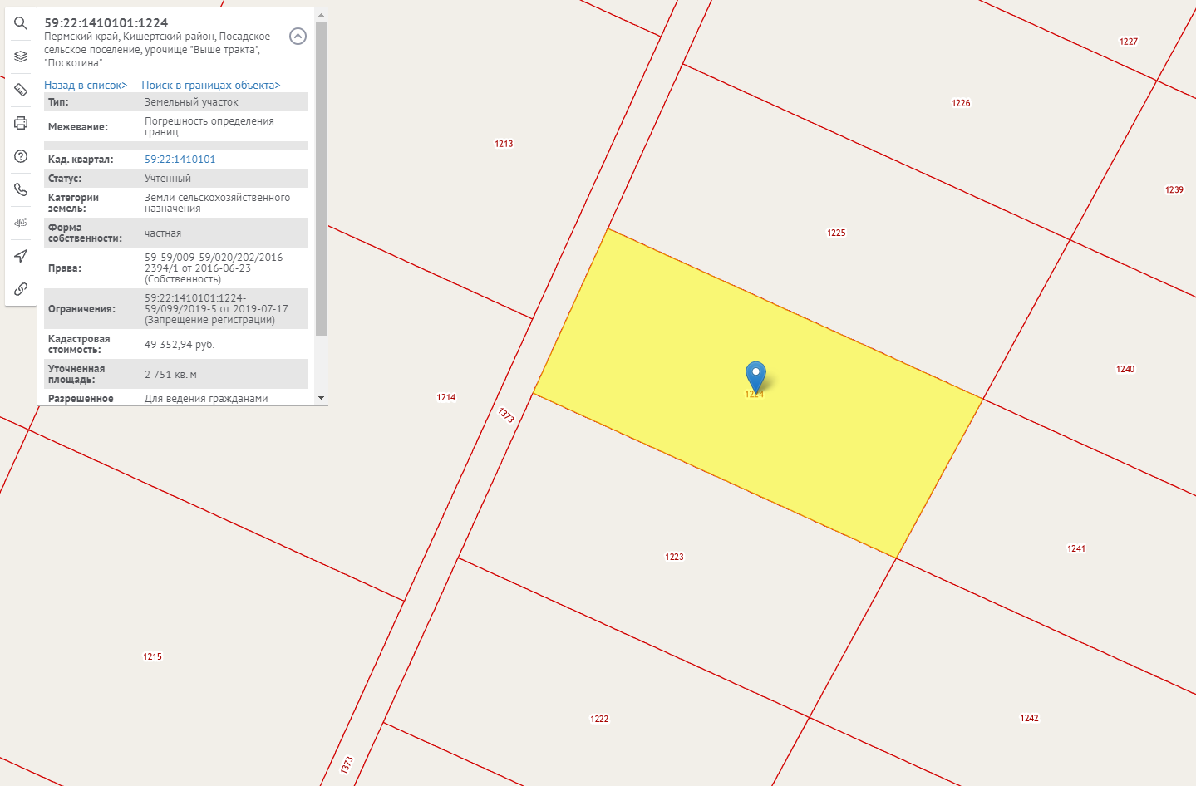Click 'Погрешность определения границ' value

(x=209, y=126)
